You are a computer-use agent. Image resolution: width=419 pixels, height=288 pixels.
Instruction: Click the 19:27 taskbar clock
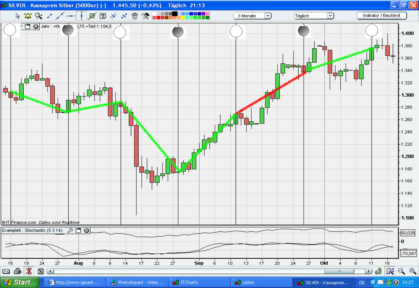pyautogui.click(x=407, y=283)
